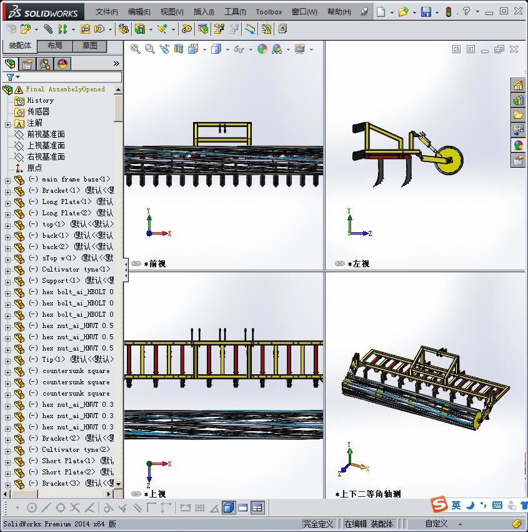Image resolution: width=528 pixels, height=532 pixels.
Task: Open the 帮助(H) menu
Action: tap(339, 12)
